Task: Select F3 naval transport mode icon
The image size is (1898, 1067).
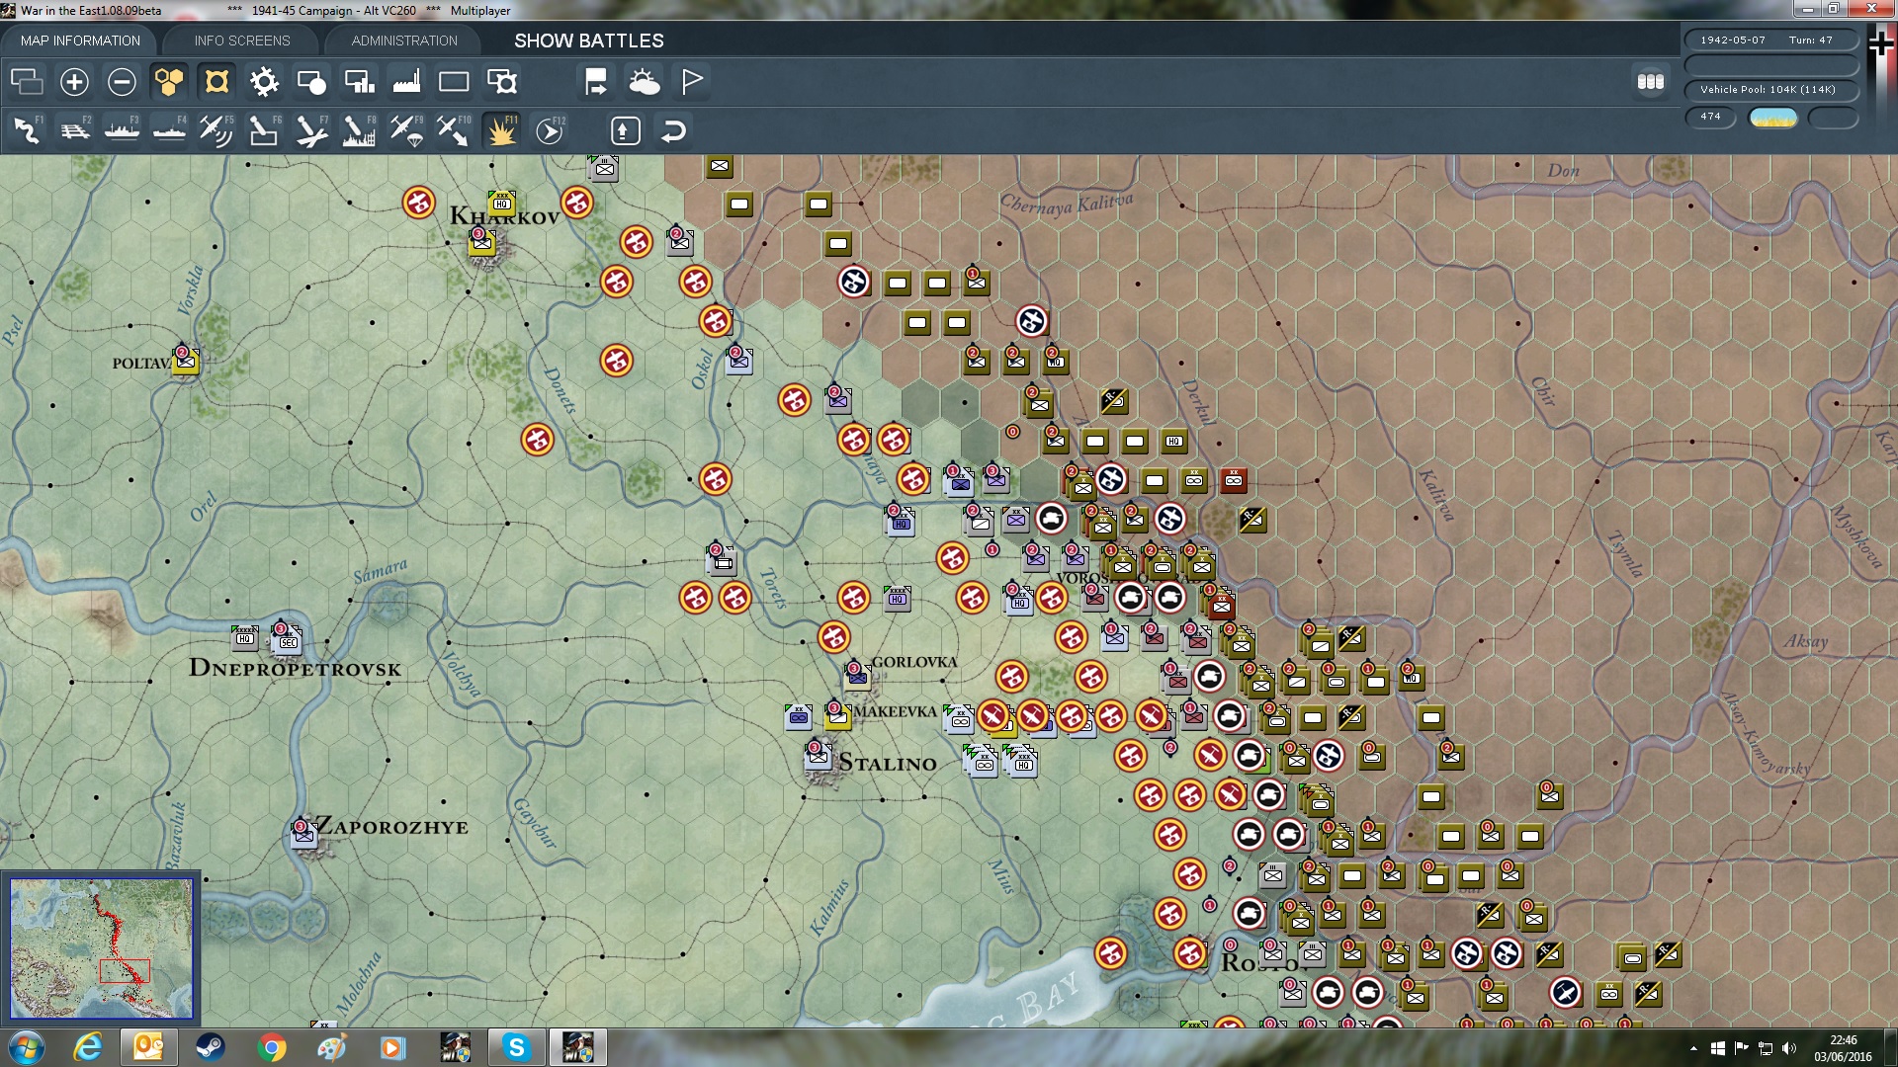Action: pyautogui.click(x=122, y=130)
